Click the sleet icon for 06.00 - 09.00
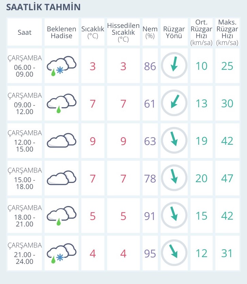 click(x=62, y=66)
